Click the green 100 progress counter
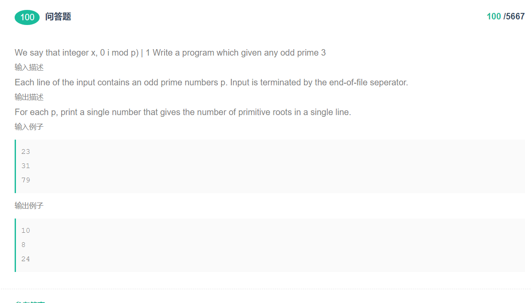The height and width of the screenshot is (303, 531). click(494, 17)
